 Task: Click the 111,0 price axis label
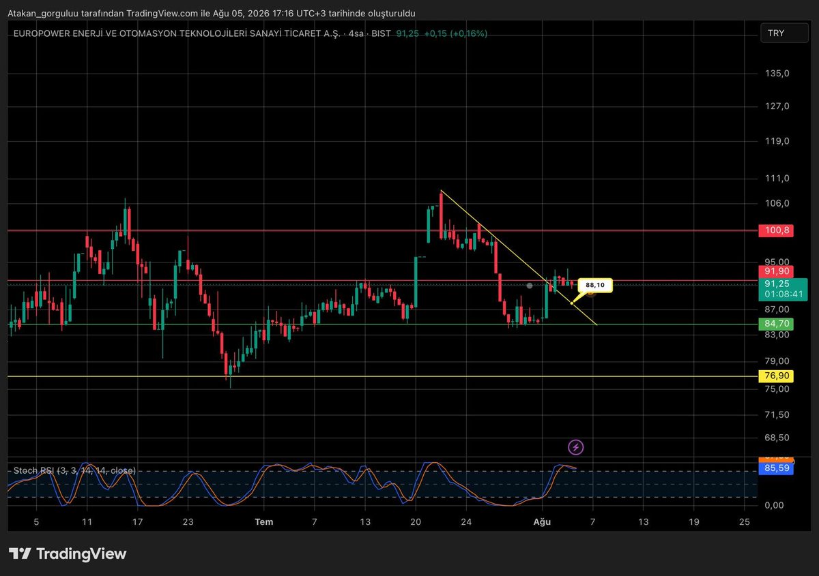coord(777,178)
